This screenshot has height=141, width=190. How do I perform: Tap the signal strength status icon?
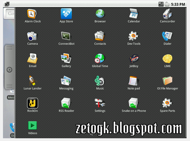pyautogui.click(x=161, y=4)
